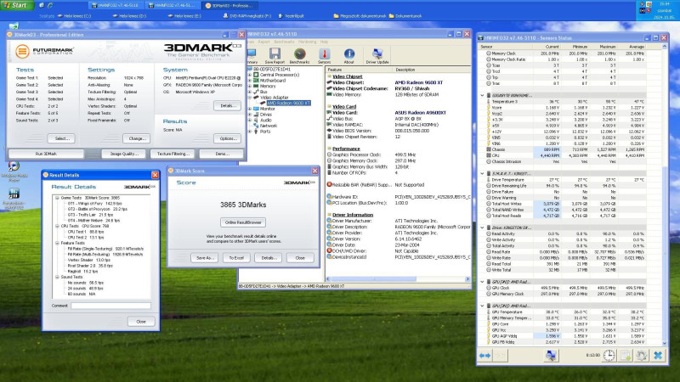The height and width of the screenshot is (382, 680).
Task: Switch to the 3DMark03 taskbar button
Action: coord(229,5)
